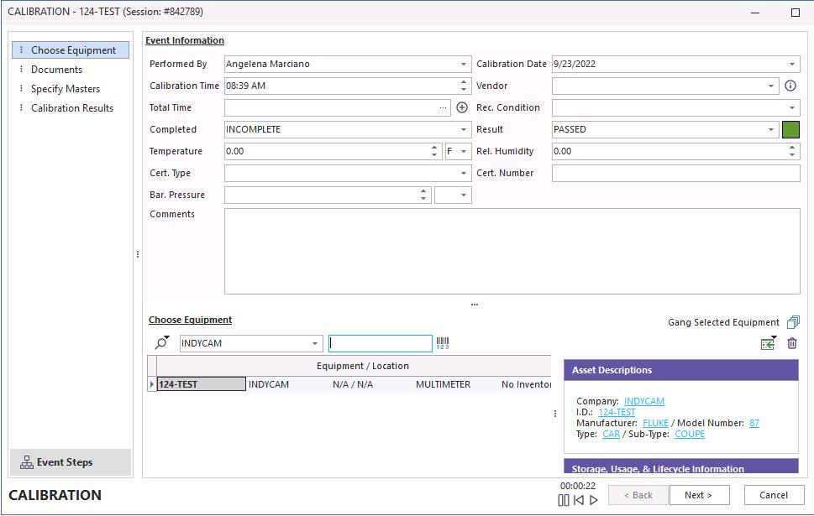Click inside the Comments text box

point(511,251)
